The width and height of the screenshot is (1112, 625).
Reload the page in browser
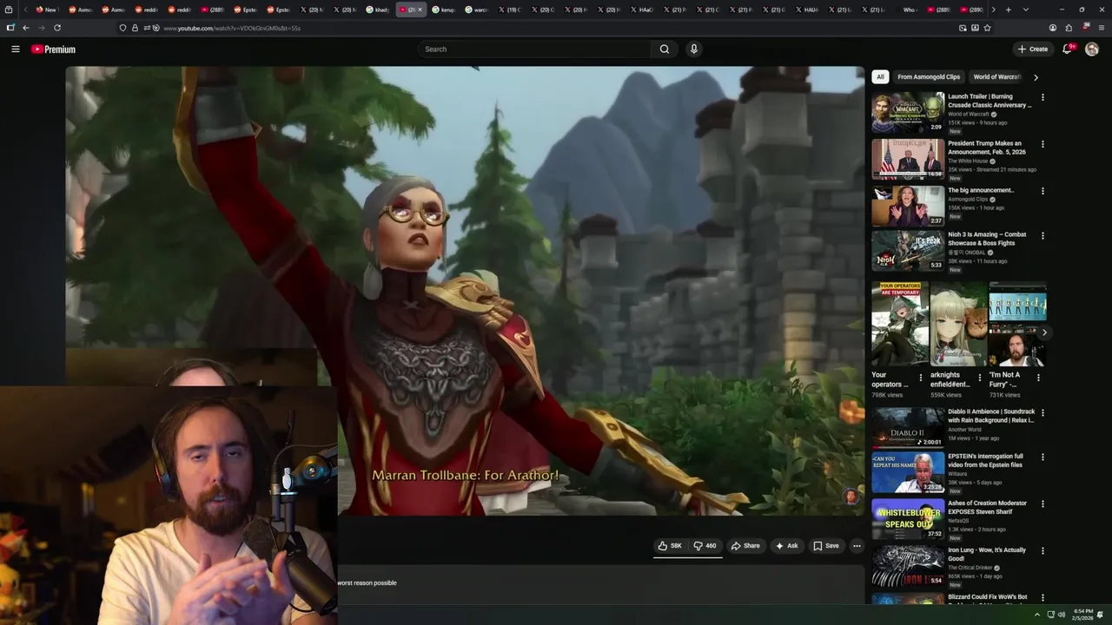pos(57,28)
